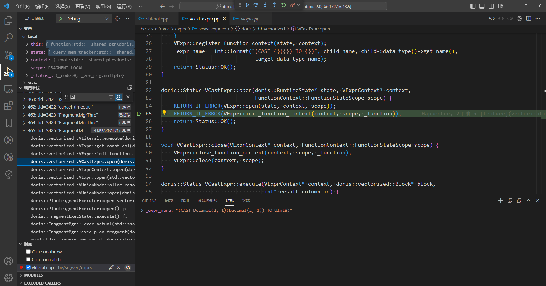
Task: Click the vec breadcrumb folder
Action: [166, 29]
